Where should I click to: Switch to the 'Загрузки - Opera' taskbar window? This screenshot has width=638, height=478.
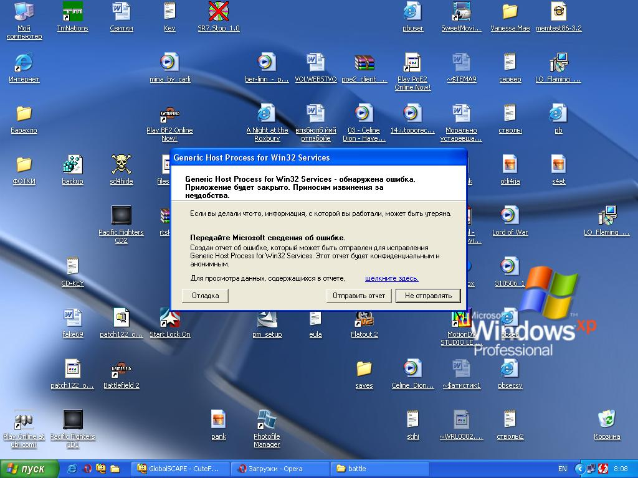pos(280,469)
